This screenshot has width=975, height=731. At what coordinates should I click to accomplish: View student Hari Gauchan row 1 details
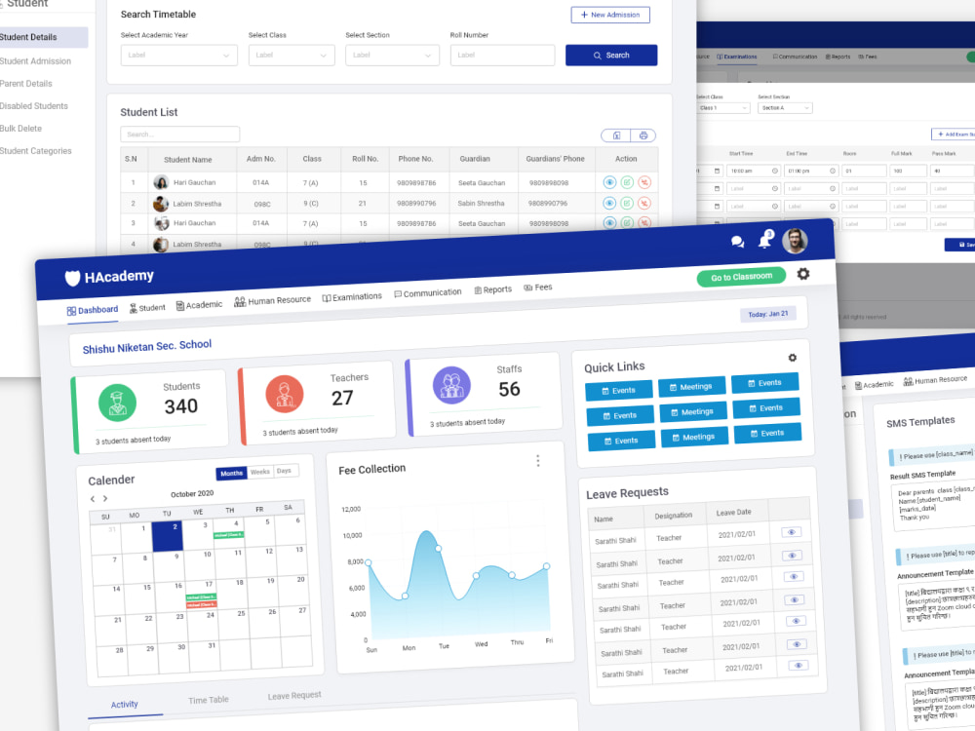[x=609, y=182]
